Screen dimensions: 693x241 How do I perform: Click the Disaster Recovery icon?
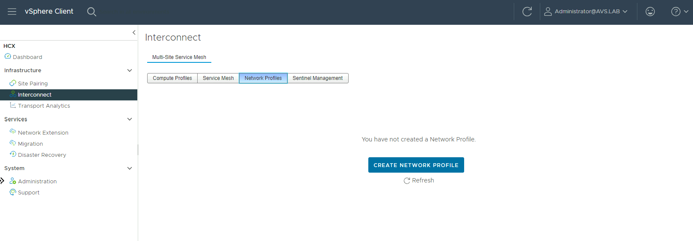pyautogui.click(x=13, y=154)
